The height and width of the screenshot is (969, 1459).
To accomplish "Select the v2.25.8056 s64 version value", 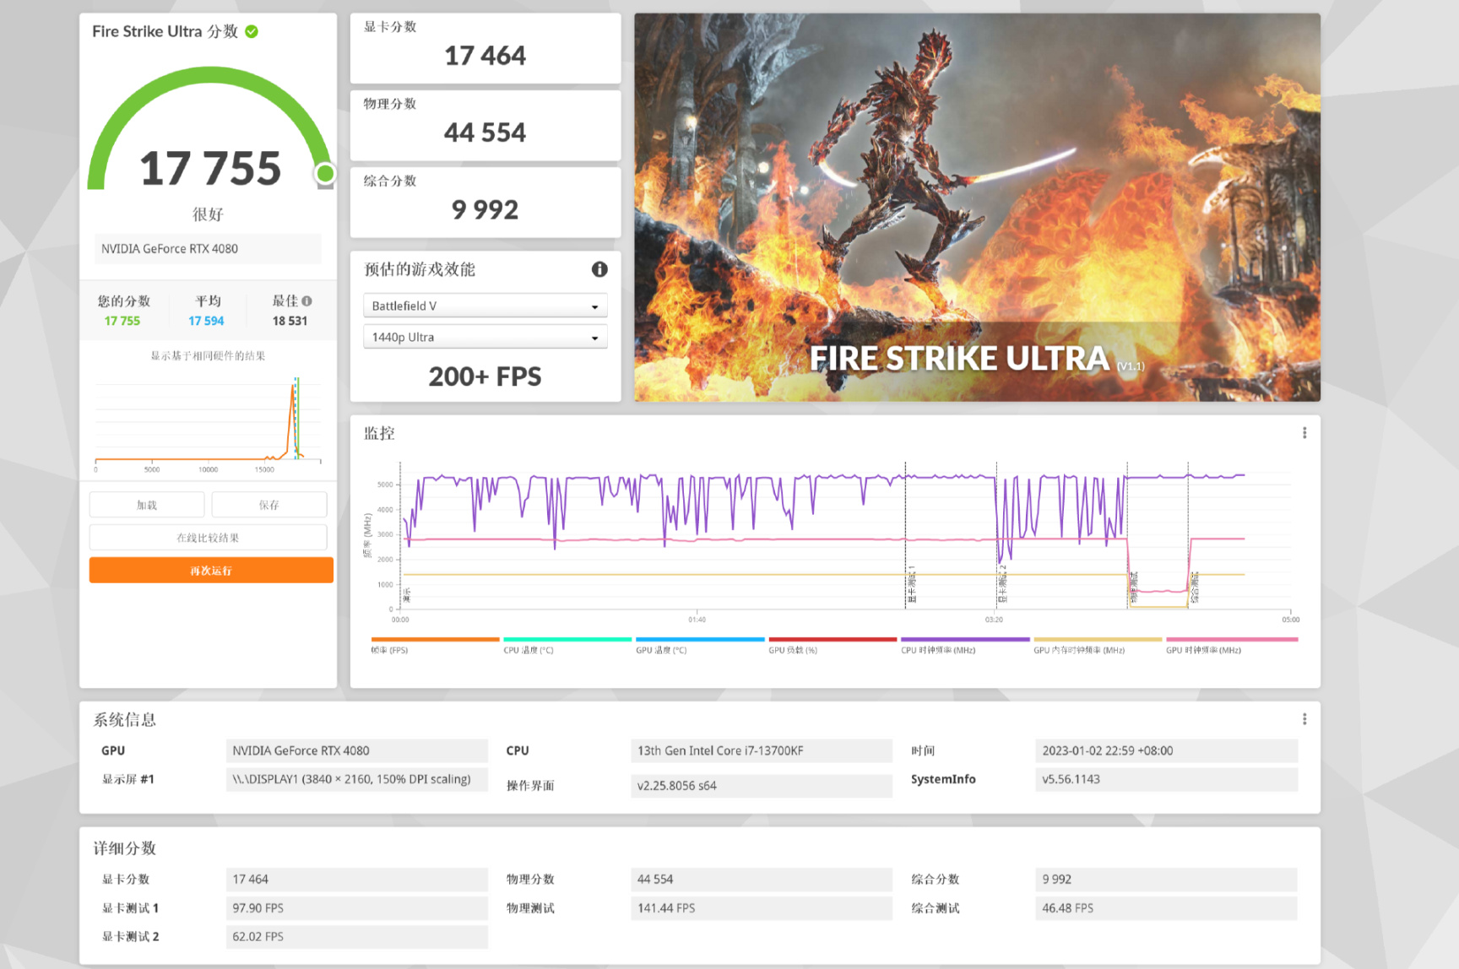I will coord(761,785).
